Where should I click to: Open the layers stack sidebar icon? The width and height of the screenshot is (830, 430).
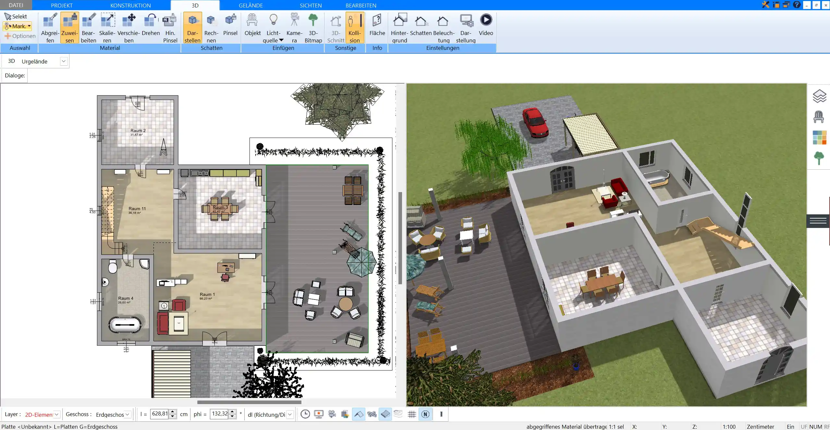[x=819, y=96]
